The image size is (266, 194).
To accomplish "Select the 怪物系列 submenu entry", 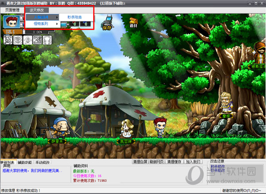I will [x=43, y=24].
